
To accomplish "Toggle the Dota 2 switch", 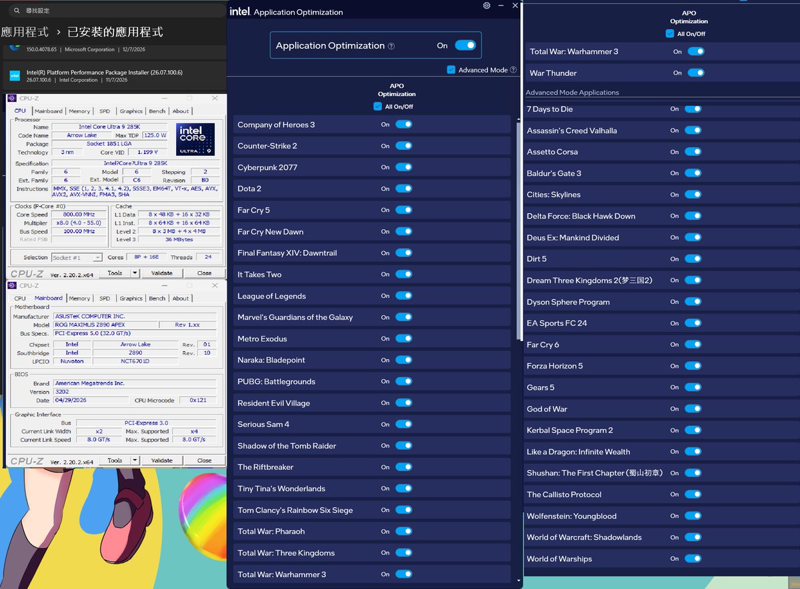I will coord(404,189).
